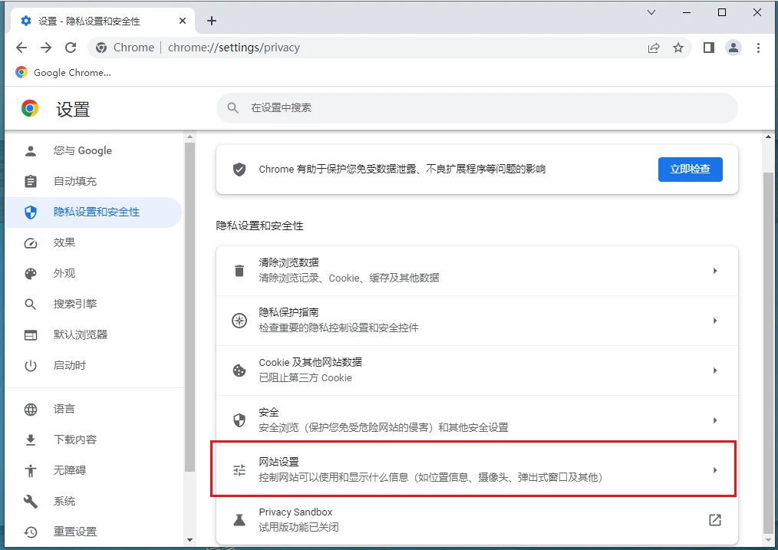Select 隐私设置和安全性 in the sidebar
Viewport: 778px width, 550px height.
pyautogui.click(x=94, y=212)
